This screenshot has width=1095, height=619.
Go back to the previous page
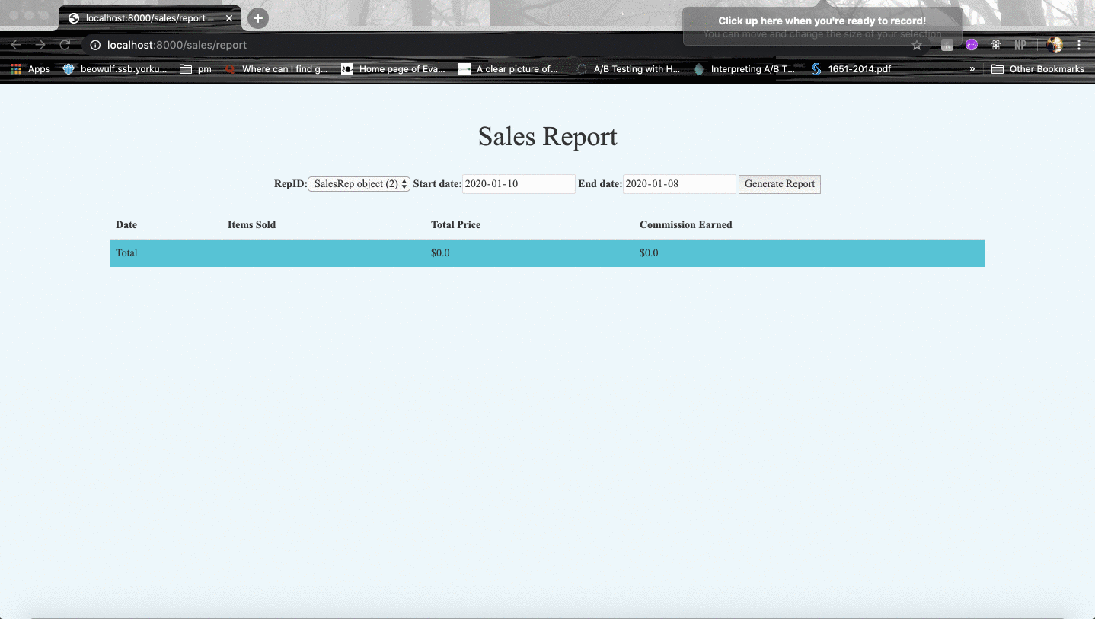click(16, 45)
